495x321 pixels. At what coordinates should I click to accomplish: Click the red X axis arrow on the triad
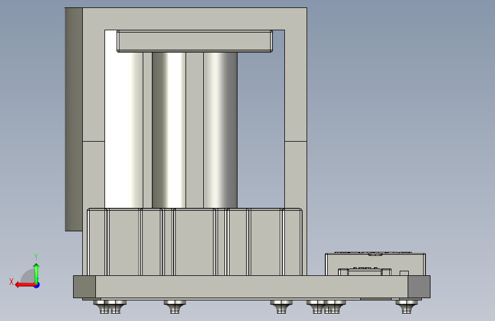(25, 285)
